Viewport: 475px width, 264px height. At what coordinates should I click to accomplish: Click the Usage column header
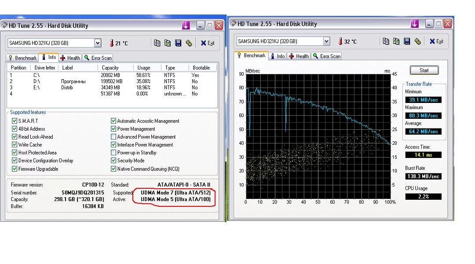pyautogui.click(x=143, y=68)
